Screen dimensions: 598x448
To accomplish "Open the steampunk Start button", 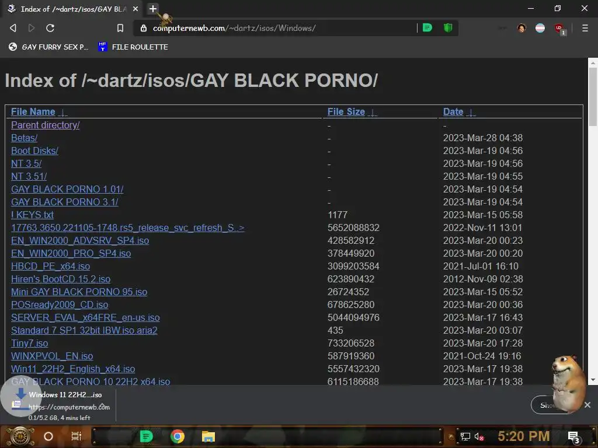I will tap(20, 436).
